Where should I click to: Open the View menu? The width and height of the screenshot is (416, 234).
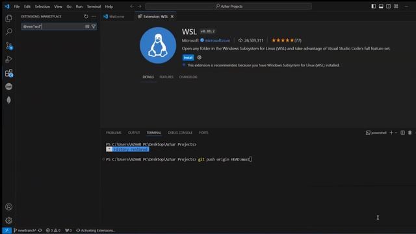click(x=58, y=6)
